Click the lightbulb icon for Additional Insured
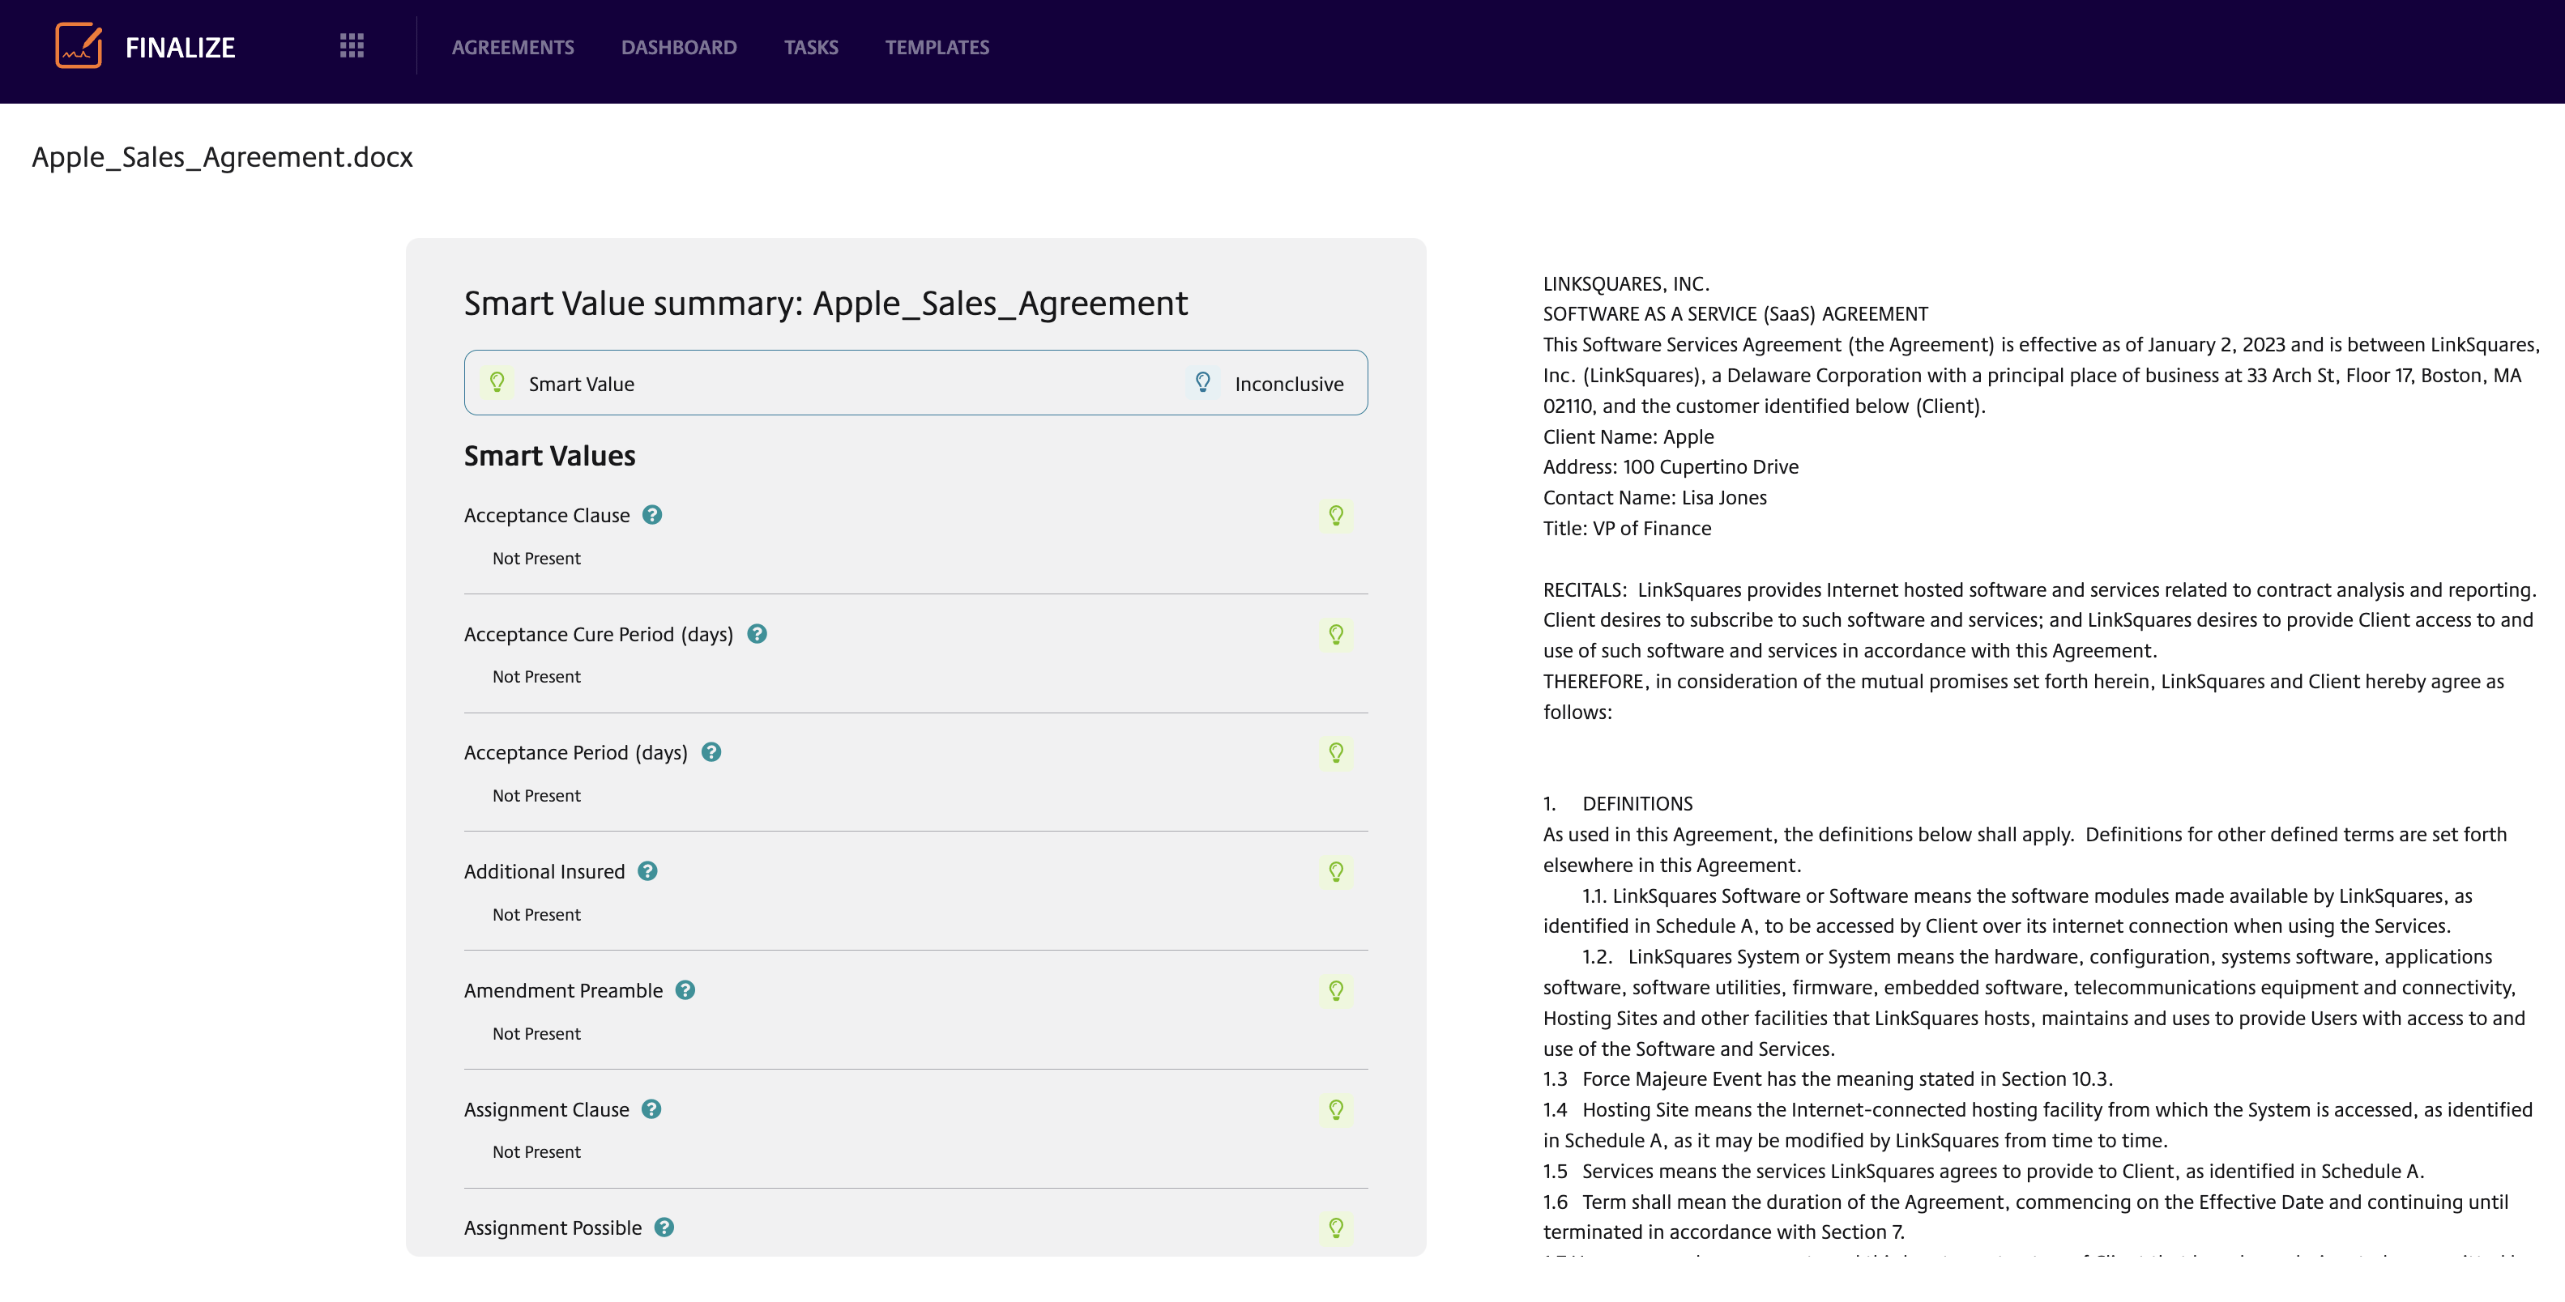 point(1335,872)
